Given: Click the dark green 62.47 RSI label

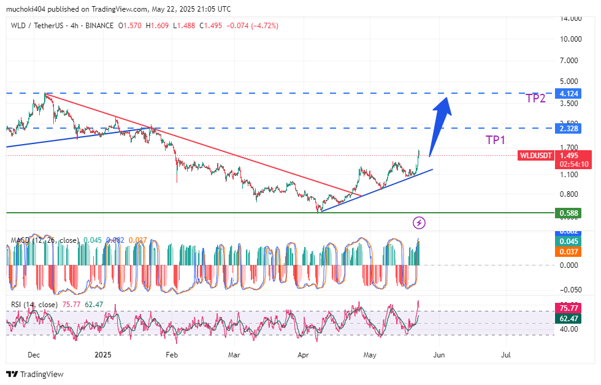Looking at the screenshot, I should coord(565,318).
